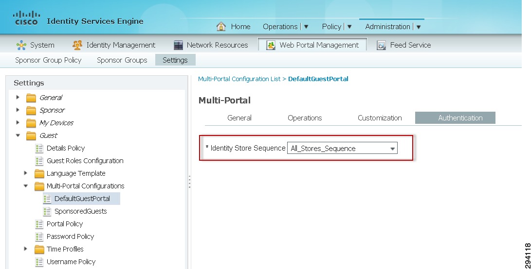This screenshot has height=269, width=531.
Task: Open Details Policy in the tree
Action: pos(66,148)
